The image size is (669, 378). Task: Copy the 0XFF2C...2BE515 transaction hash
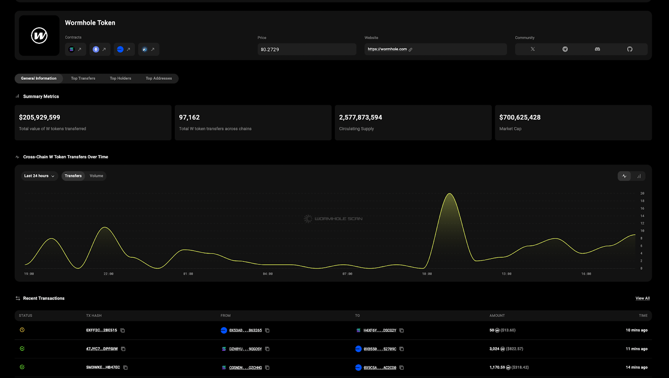(x=123, y=330)
